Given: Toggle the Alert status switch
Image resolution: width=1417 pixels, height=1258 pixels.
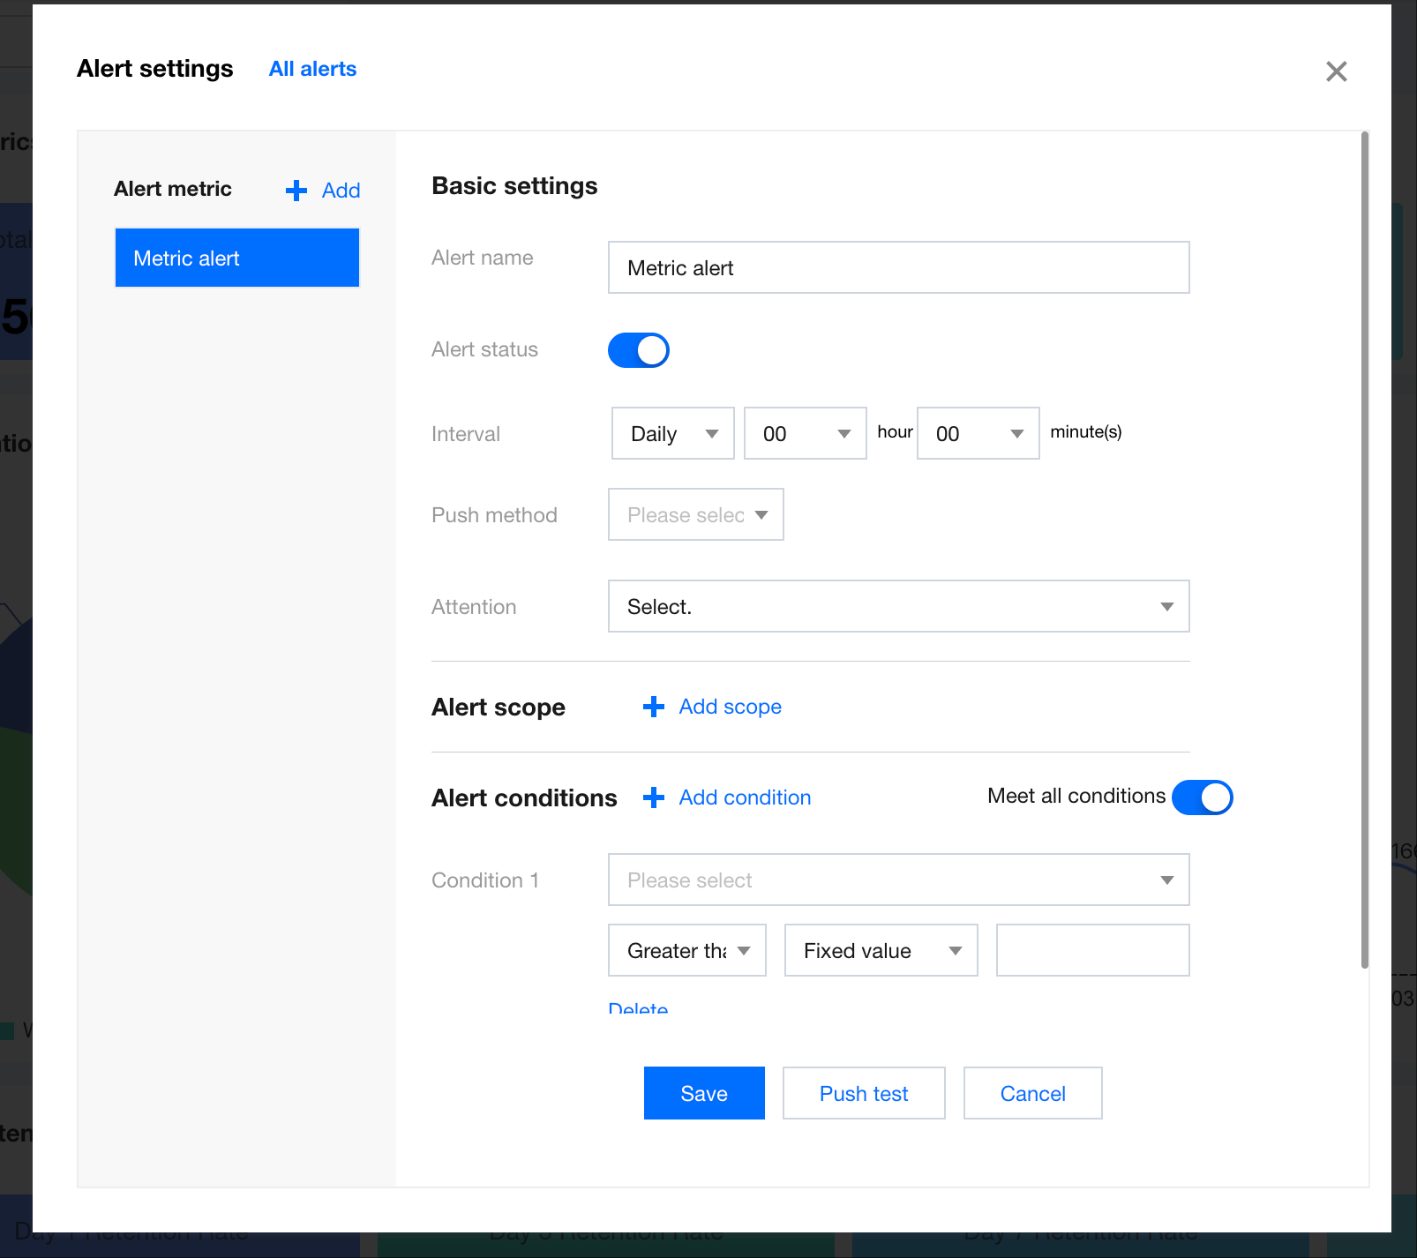Looking at the screenshot, I should [x=638, y=350].
